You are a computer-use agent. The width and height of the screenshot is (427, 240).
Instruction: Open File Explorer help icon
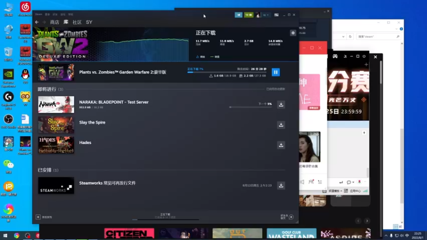click(x=401, y=29)
